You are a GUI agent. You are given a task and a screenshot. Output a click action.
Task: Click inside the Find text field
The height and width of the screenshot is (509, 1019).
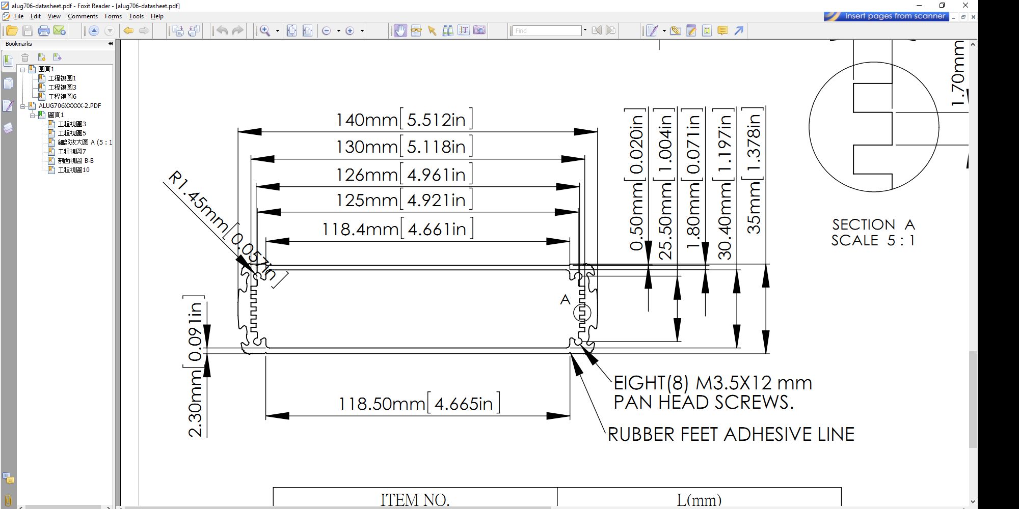(547, 31)
